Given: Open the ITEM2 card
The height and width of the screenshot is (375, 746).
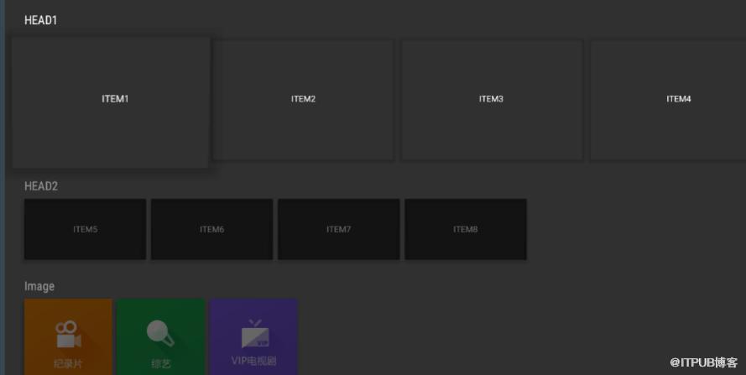Looking at the screenshot, I should point(304,101).
